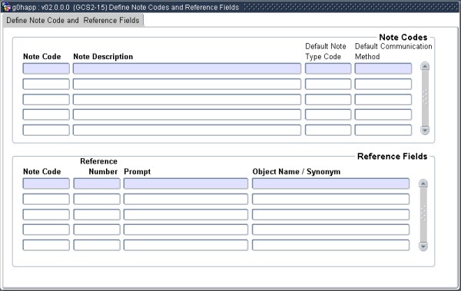Click the fourth row Reference Number field
This screenshot has height=291, width=461.
pos(97,230)
